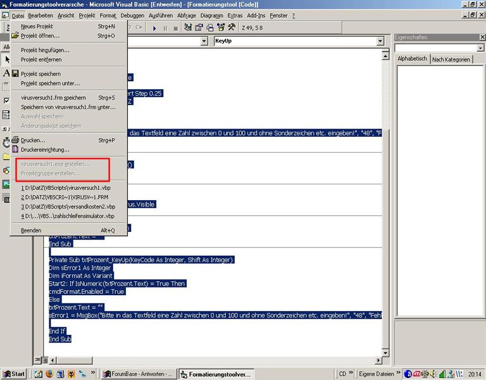Select the Pointer tool in the toolbox
This screenshot has width=486, height=380.
(x=6, y=59)
